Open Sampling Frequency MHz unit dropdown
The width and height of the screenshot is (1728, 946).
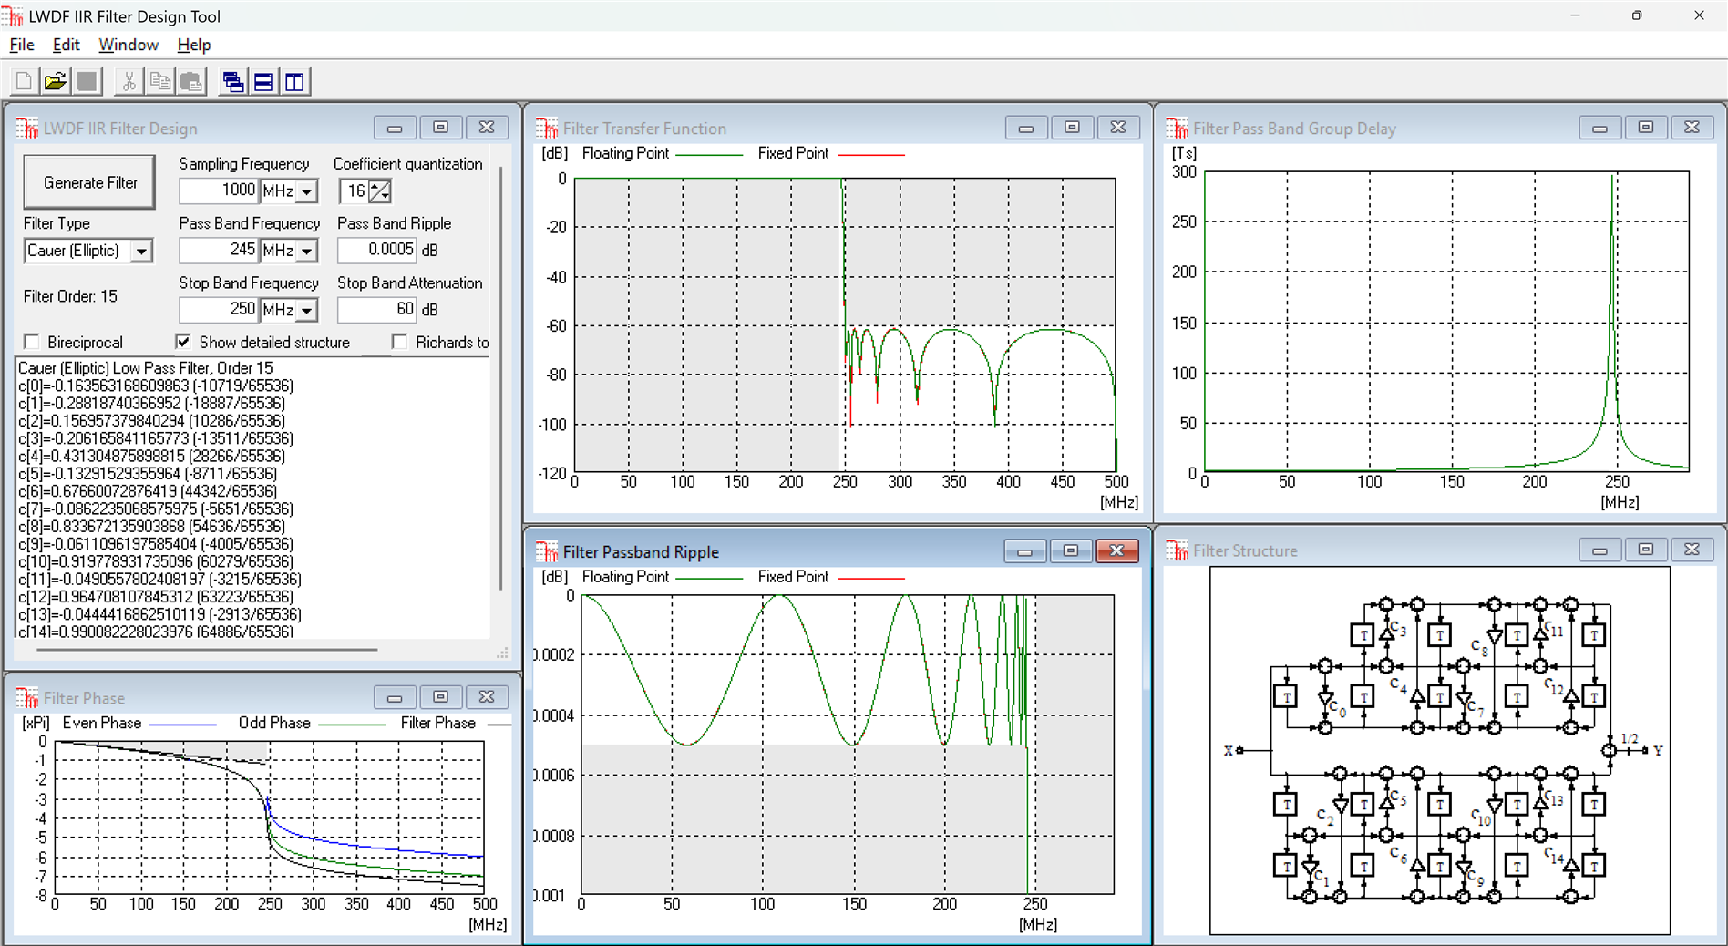tap(307, 191)
